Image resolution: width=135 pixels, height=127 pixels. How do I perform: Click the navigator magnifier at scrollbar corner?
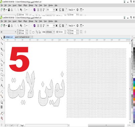coord(130,125)
